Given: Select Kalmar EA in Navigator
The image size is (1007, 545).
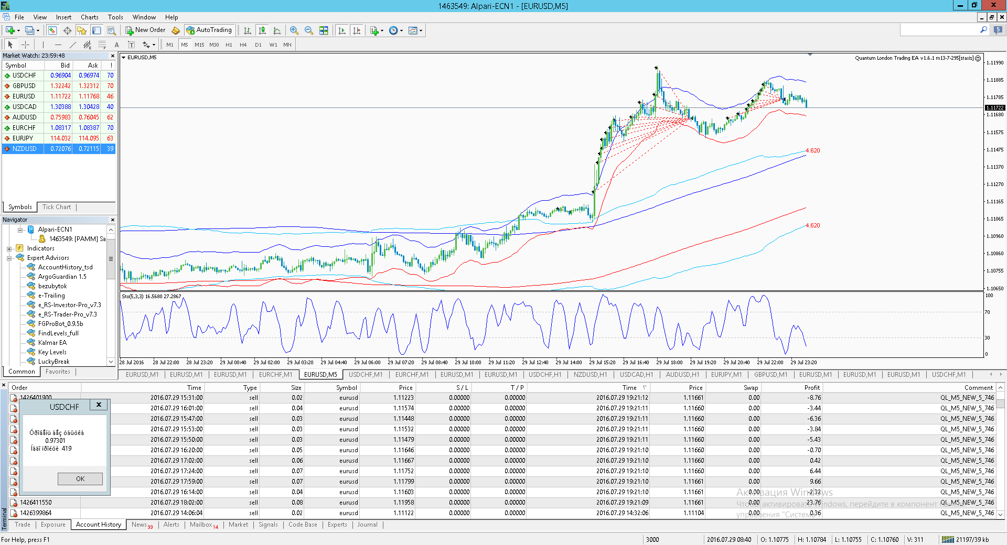Looking at the screenshot, I should click(52, 343).
